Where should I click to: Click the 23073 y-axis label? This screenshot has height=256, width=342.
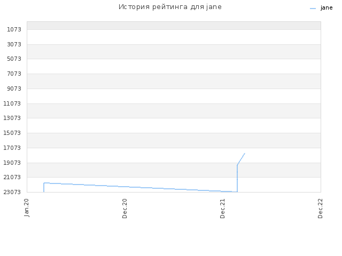(12, 192)
